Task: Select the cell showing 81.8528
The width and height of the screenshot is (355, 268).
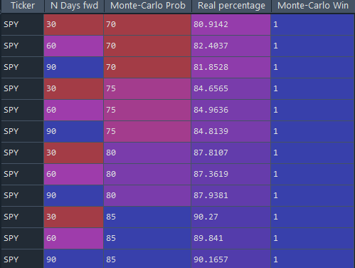Action: pos(231,67)
